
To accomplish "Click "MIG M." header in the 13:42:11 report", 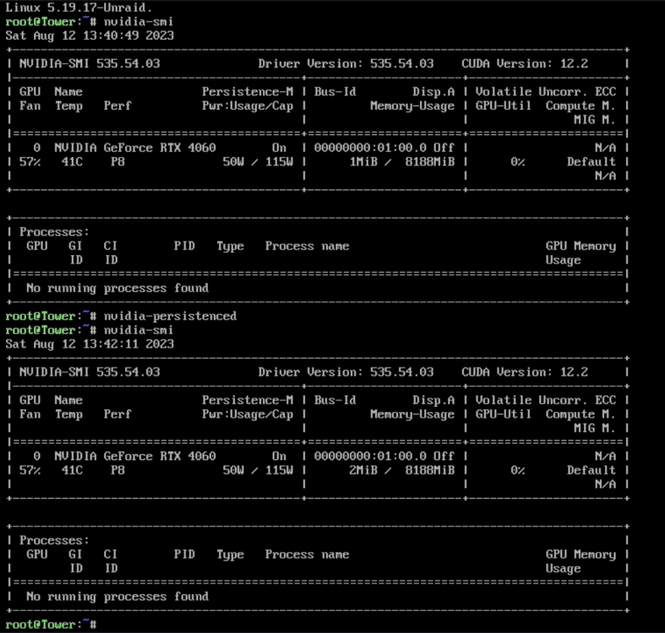I will (595, 429).
